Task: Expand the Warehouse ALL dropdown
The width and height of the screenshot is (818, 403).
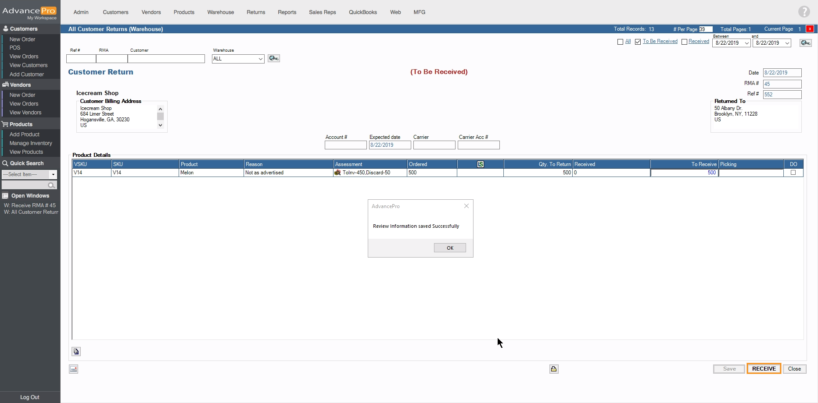Action: tap(260, 59)
